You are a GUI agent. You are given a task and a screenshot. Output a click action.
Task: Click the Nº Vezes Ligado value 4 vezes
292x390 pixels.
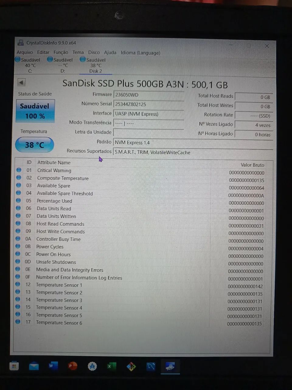pyautogui.click(x=253, y=125)
